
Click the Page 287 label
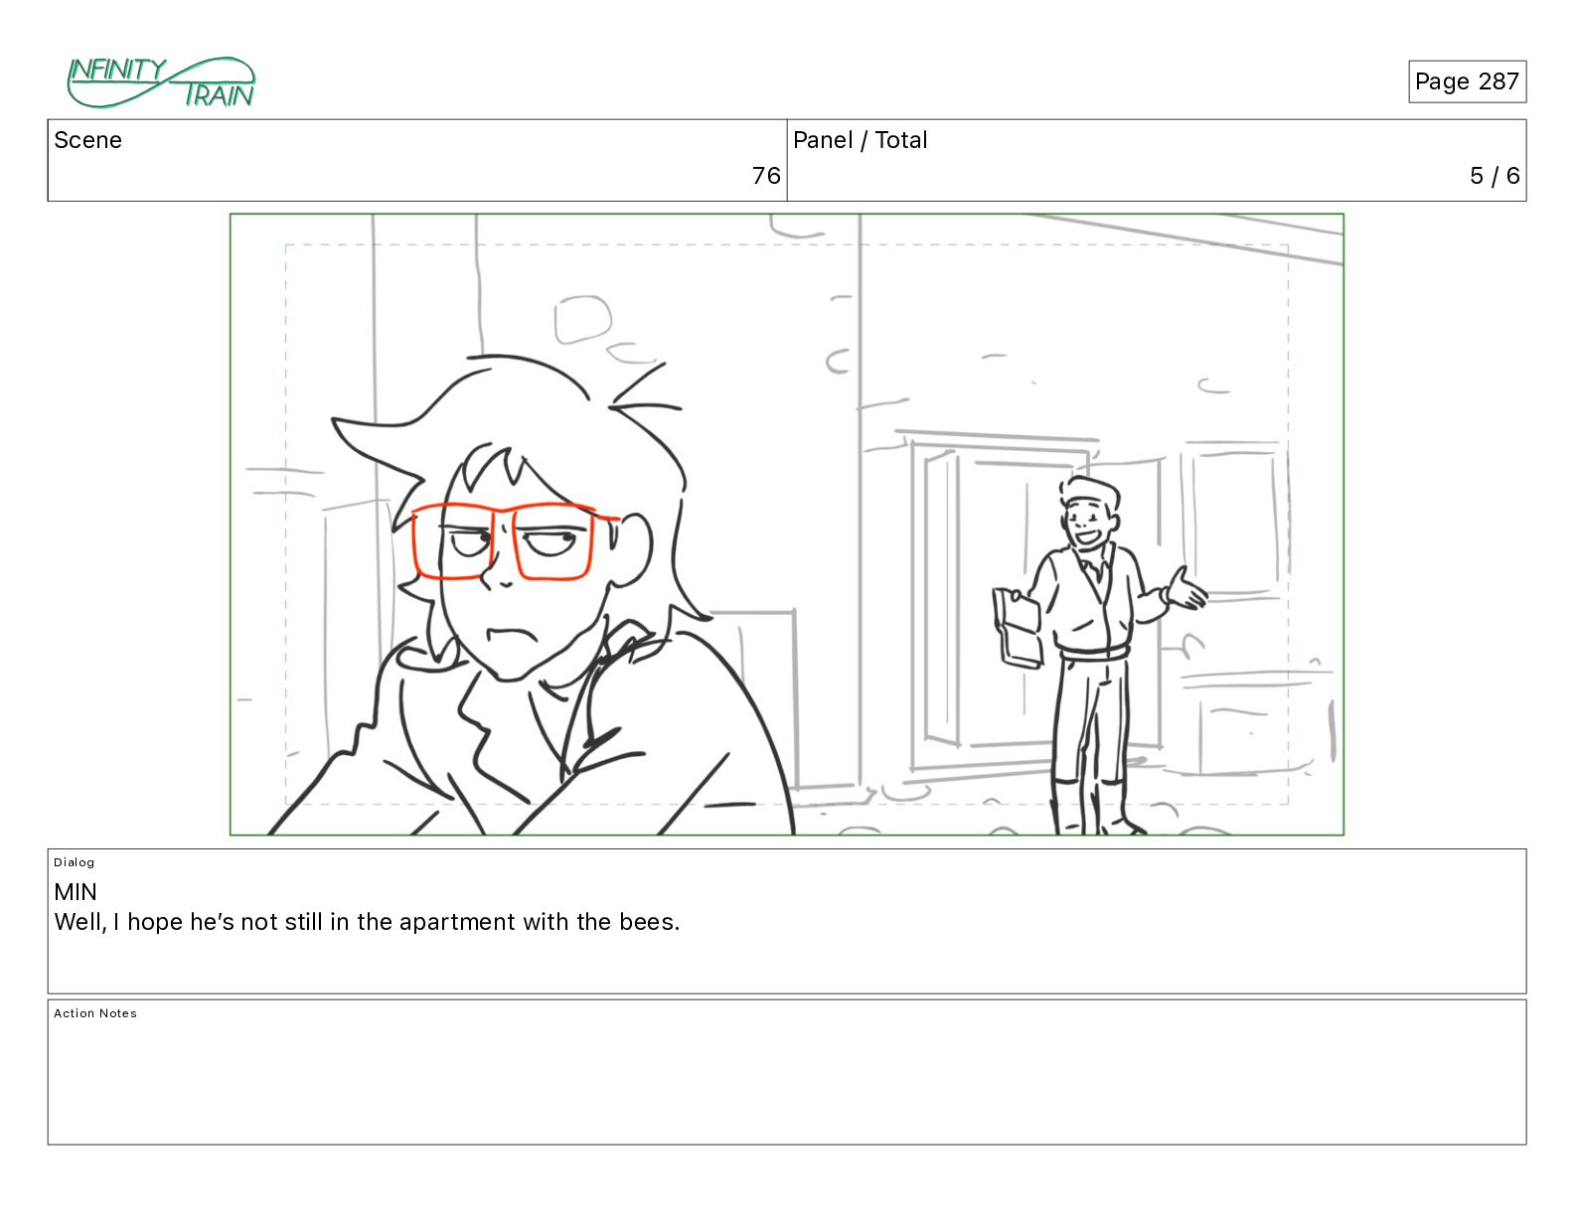coord(1467,81)
